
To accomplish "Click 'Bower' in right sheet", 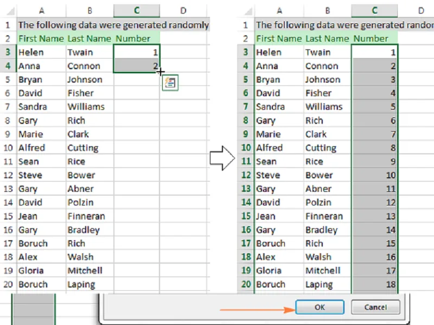I will pos(319,175).
